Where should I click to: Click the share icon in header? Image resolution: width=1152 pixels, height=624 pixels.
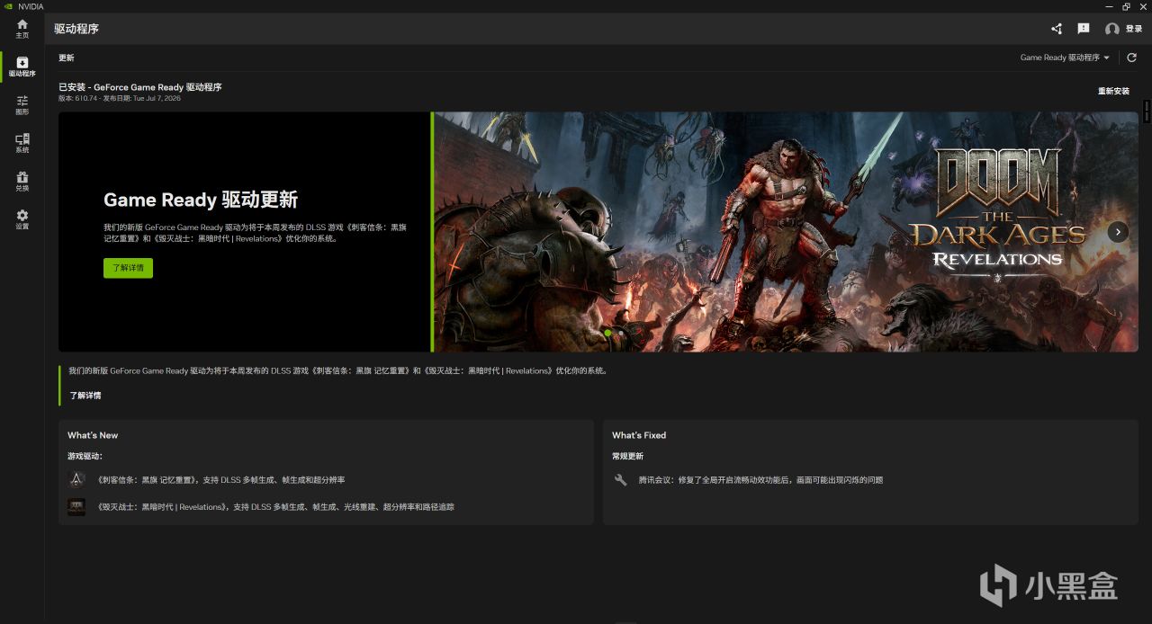(x=1057, y=29)
